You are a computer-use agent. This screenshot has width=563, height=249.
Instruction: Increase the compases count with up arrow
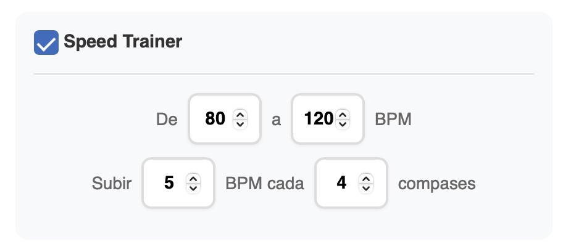(x=367, y=179)
